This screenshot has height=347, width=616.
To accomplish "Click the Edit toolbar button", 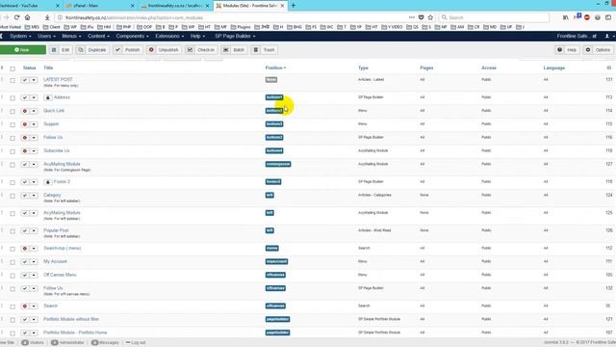I will tap(61, 50).
